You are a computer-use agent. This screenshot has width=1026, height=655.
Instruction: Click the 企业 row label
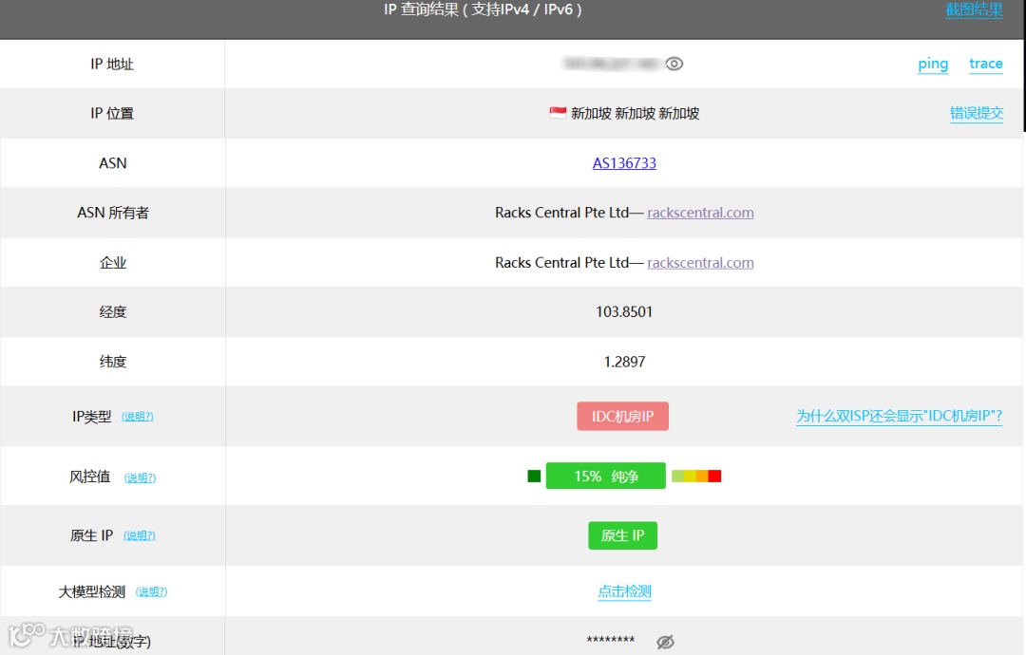[x=112, y=262]
